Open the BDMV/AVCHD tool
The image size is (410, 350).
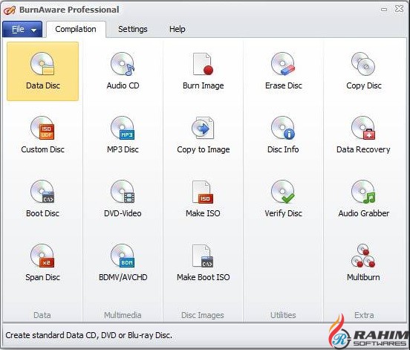(x=123, y=262)
